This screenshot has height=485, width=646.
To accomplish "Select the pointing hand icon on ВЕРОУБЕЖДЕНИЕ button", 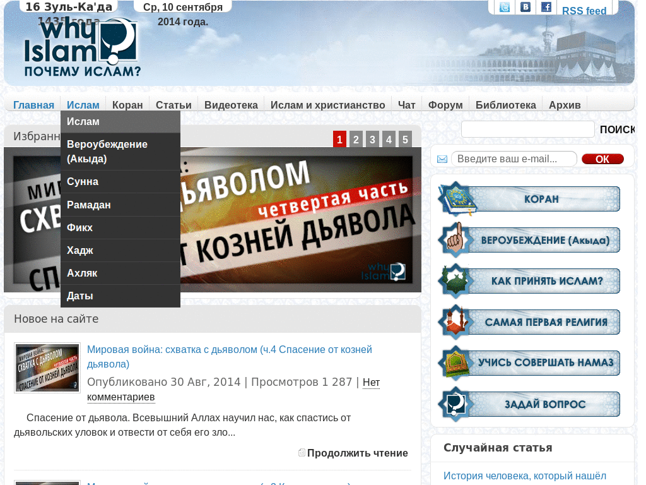I will [456, 239].
